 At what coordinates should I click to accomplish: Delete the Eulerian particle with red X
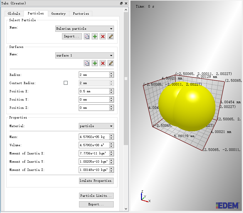coord(103,36)
